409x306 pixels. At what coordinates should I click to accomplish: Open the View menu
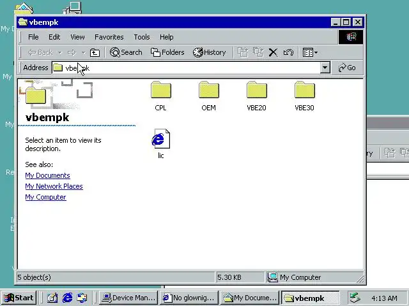pos(77,37)
